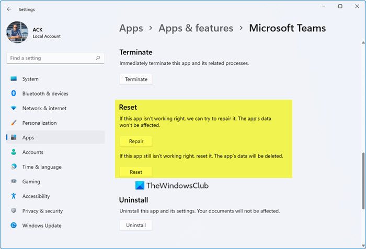
Task: Click the search magnifier icon
Action: coord(98,58)
